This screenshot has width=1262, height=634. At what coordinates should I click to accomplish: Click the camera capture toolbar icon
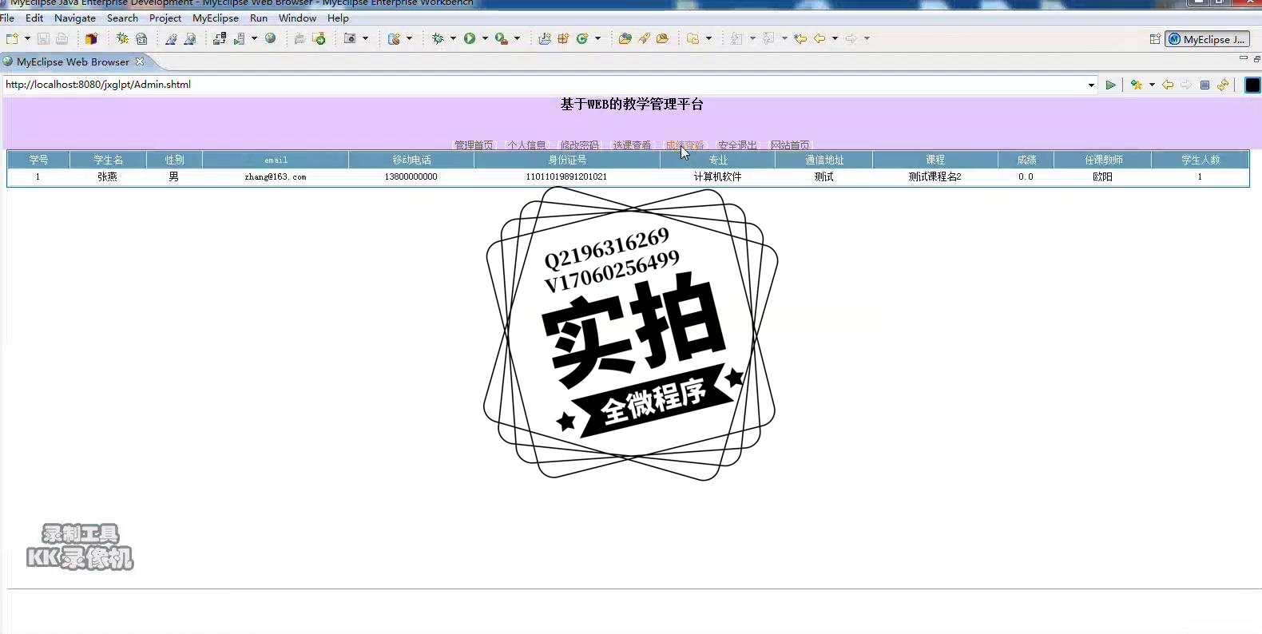[x=350, y=38]
